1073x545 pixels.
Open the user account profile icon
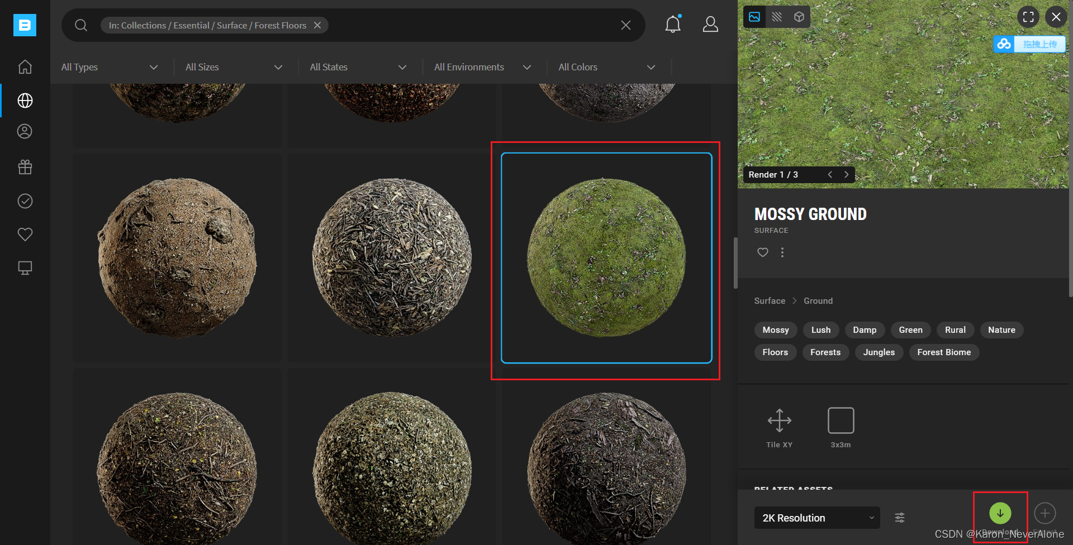pyautogui.click(x=710, y=25)
